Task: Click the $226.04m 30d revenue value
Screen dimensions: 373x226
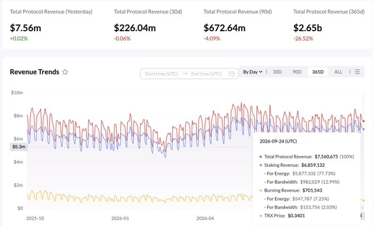Action: tap(134, 28)
